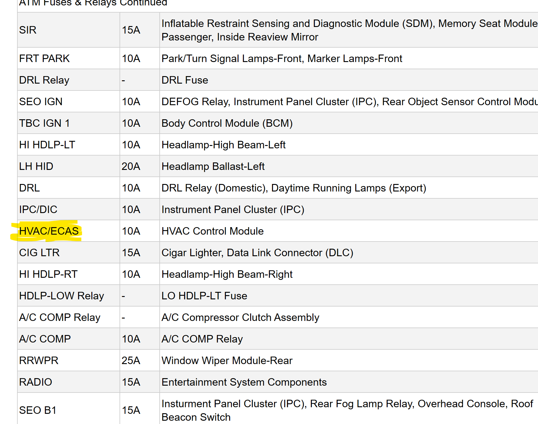
Task: Click the highlighted HVAC/ECAS fuse name
Action: [49, 231]
